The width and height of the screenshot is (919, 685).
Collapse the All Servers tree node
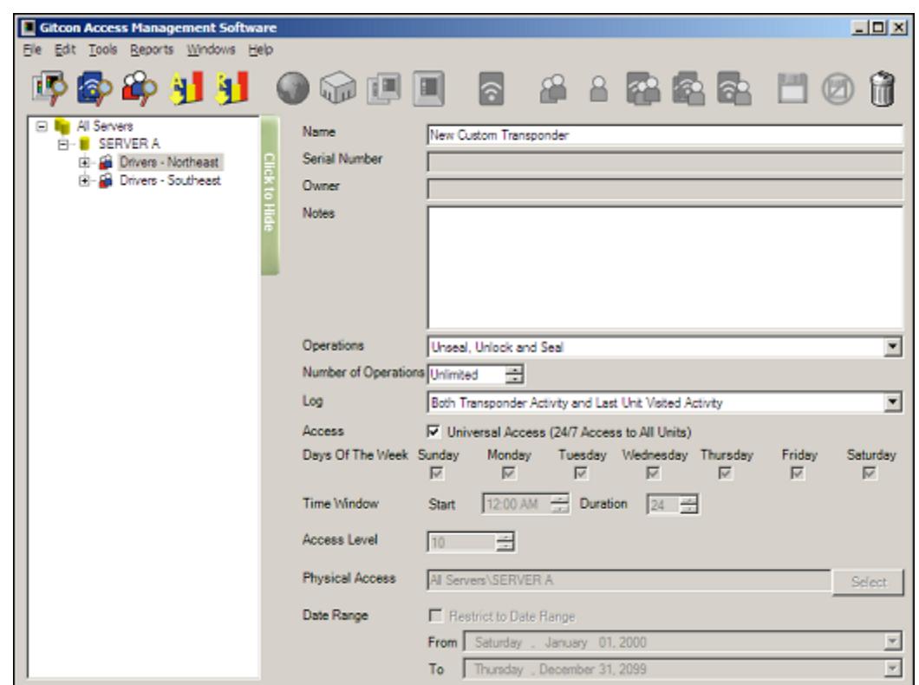click(41, 126)
